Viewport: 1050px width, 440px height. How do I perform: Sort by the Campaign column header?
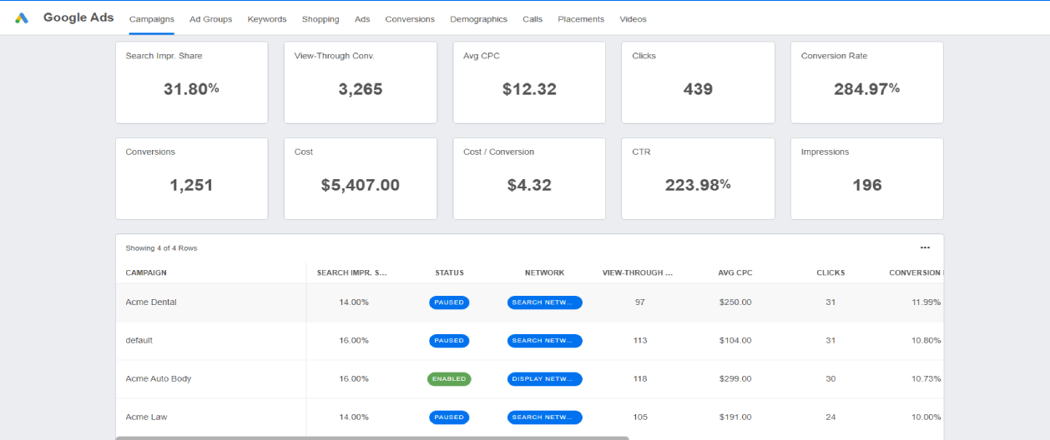pyautogui.click(x=146, y=272)
